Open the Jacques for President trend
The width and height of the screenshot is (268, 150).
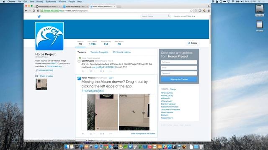tap(170, 110)
